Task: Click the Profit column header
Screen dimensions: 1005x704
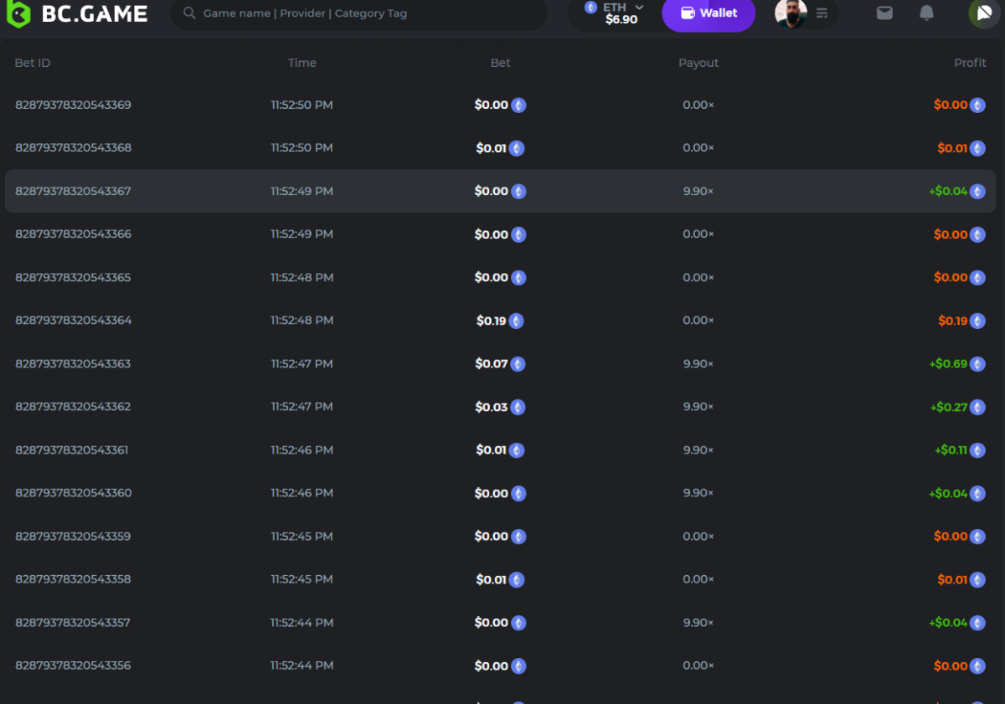Action: (970, 63)
